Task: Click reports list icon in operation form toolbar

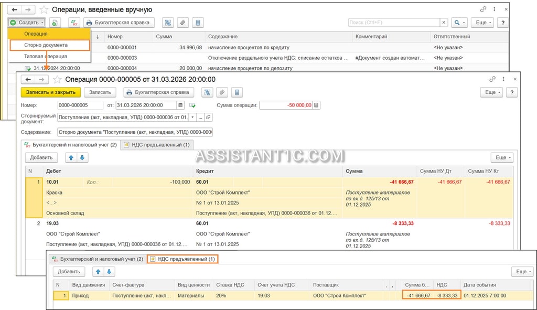Action: [237, 92]
